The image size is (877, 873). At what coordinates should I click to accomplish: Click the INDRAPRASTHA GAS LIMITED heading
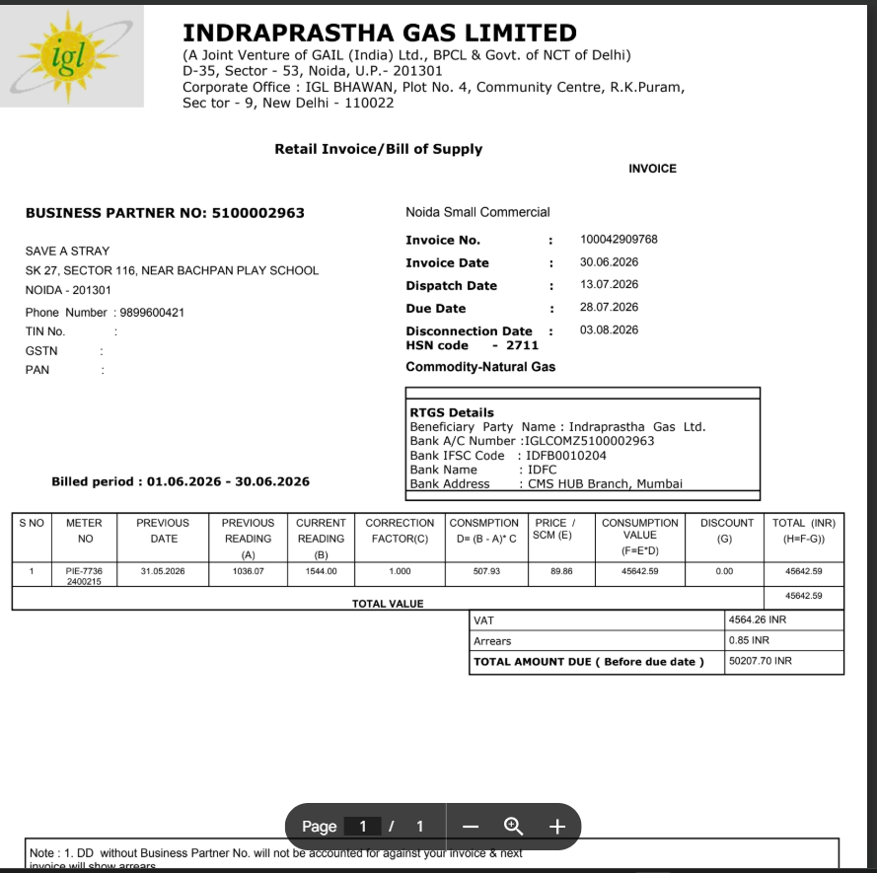coord(379,33)
